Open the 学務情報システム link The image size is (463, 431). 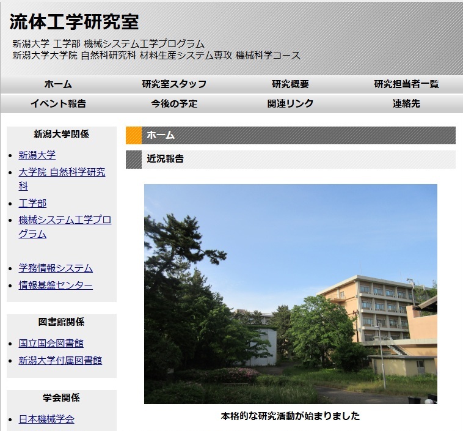coord(56,268)
